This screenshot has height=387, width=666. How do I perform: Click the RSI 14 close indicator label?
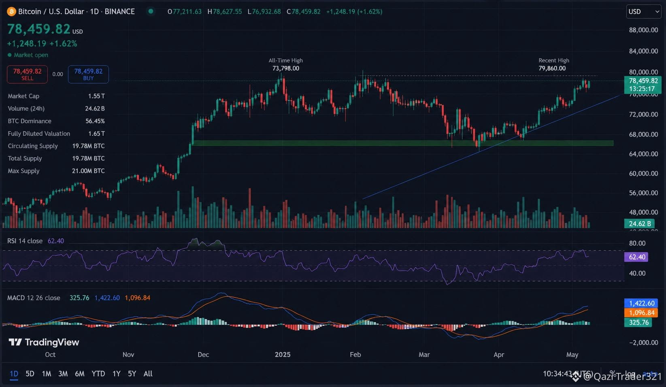[25, 241]
